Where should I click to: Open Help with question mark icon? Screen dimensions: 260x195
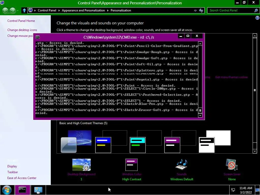257,18
